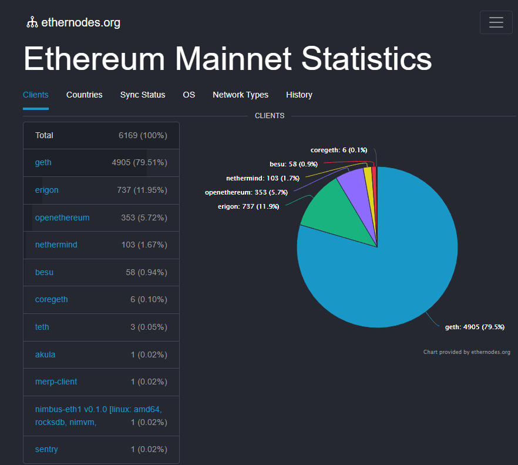Open the erigon client link
Screen dimensions: 518x465
[x=46, y=190]
